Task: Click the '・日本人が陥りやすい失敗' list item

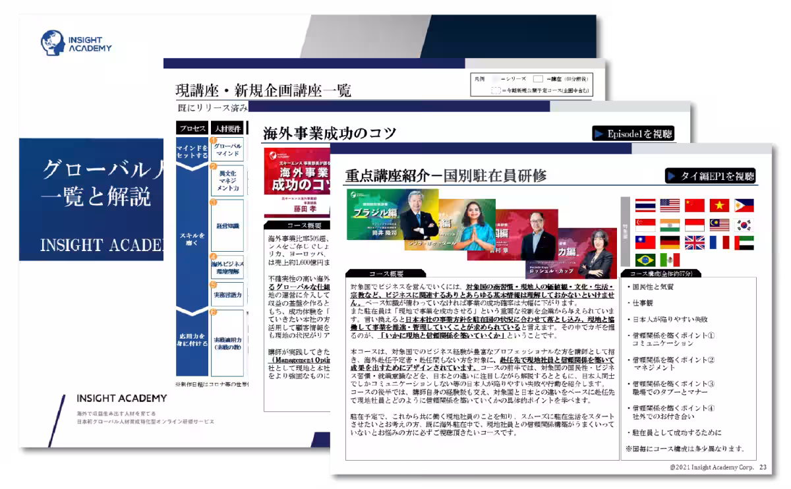Action: point(667,320)
